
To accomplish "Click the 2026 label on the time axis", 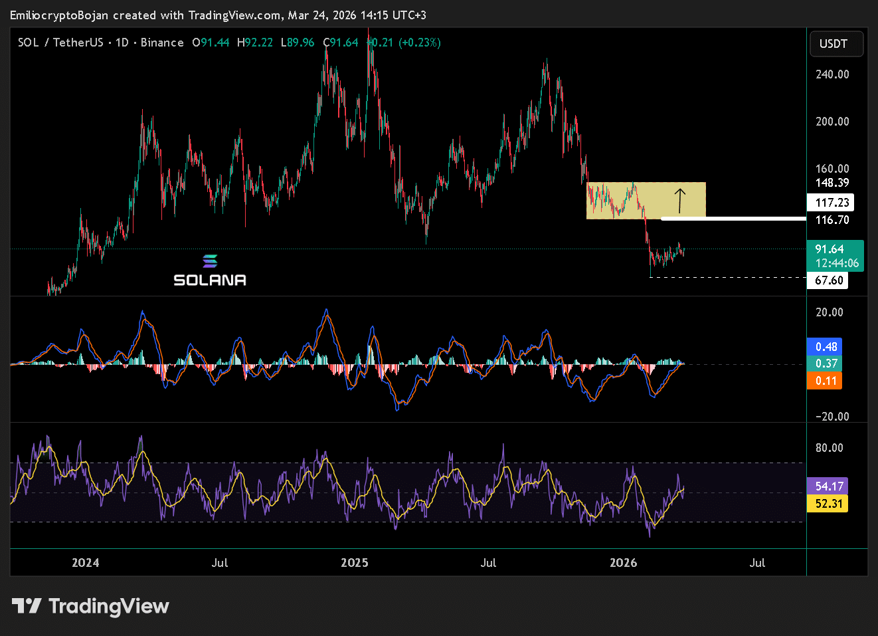I will pos(623,563).
